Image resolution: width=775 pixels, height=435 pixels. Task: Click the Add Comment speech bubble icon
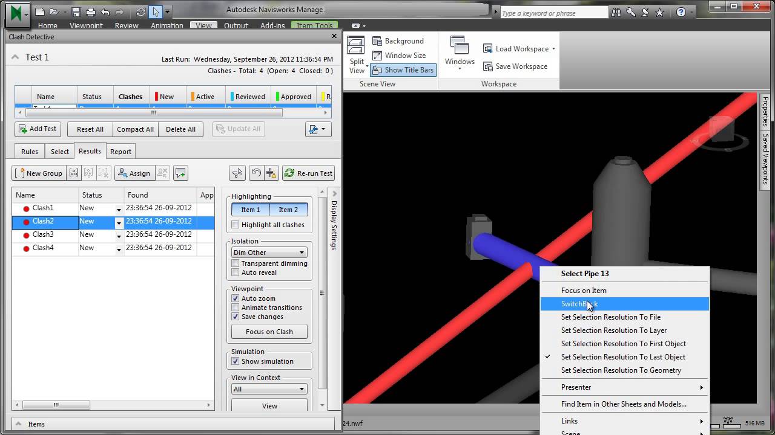180,173
